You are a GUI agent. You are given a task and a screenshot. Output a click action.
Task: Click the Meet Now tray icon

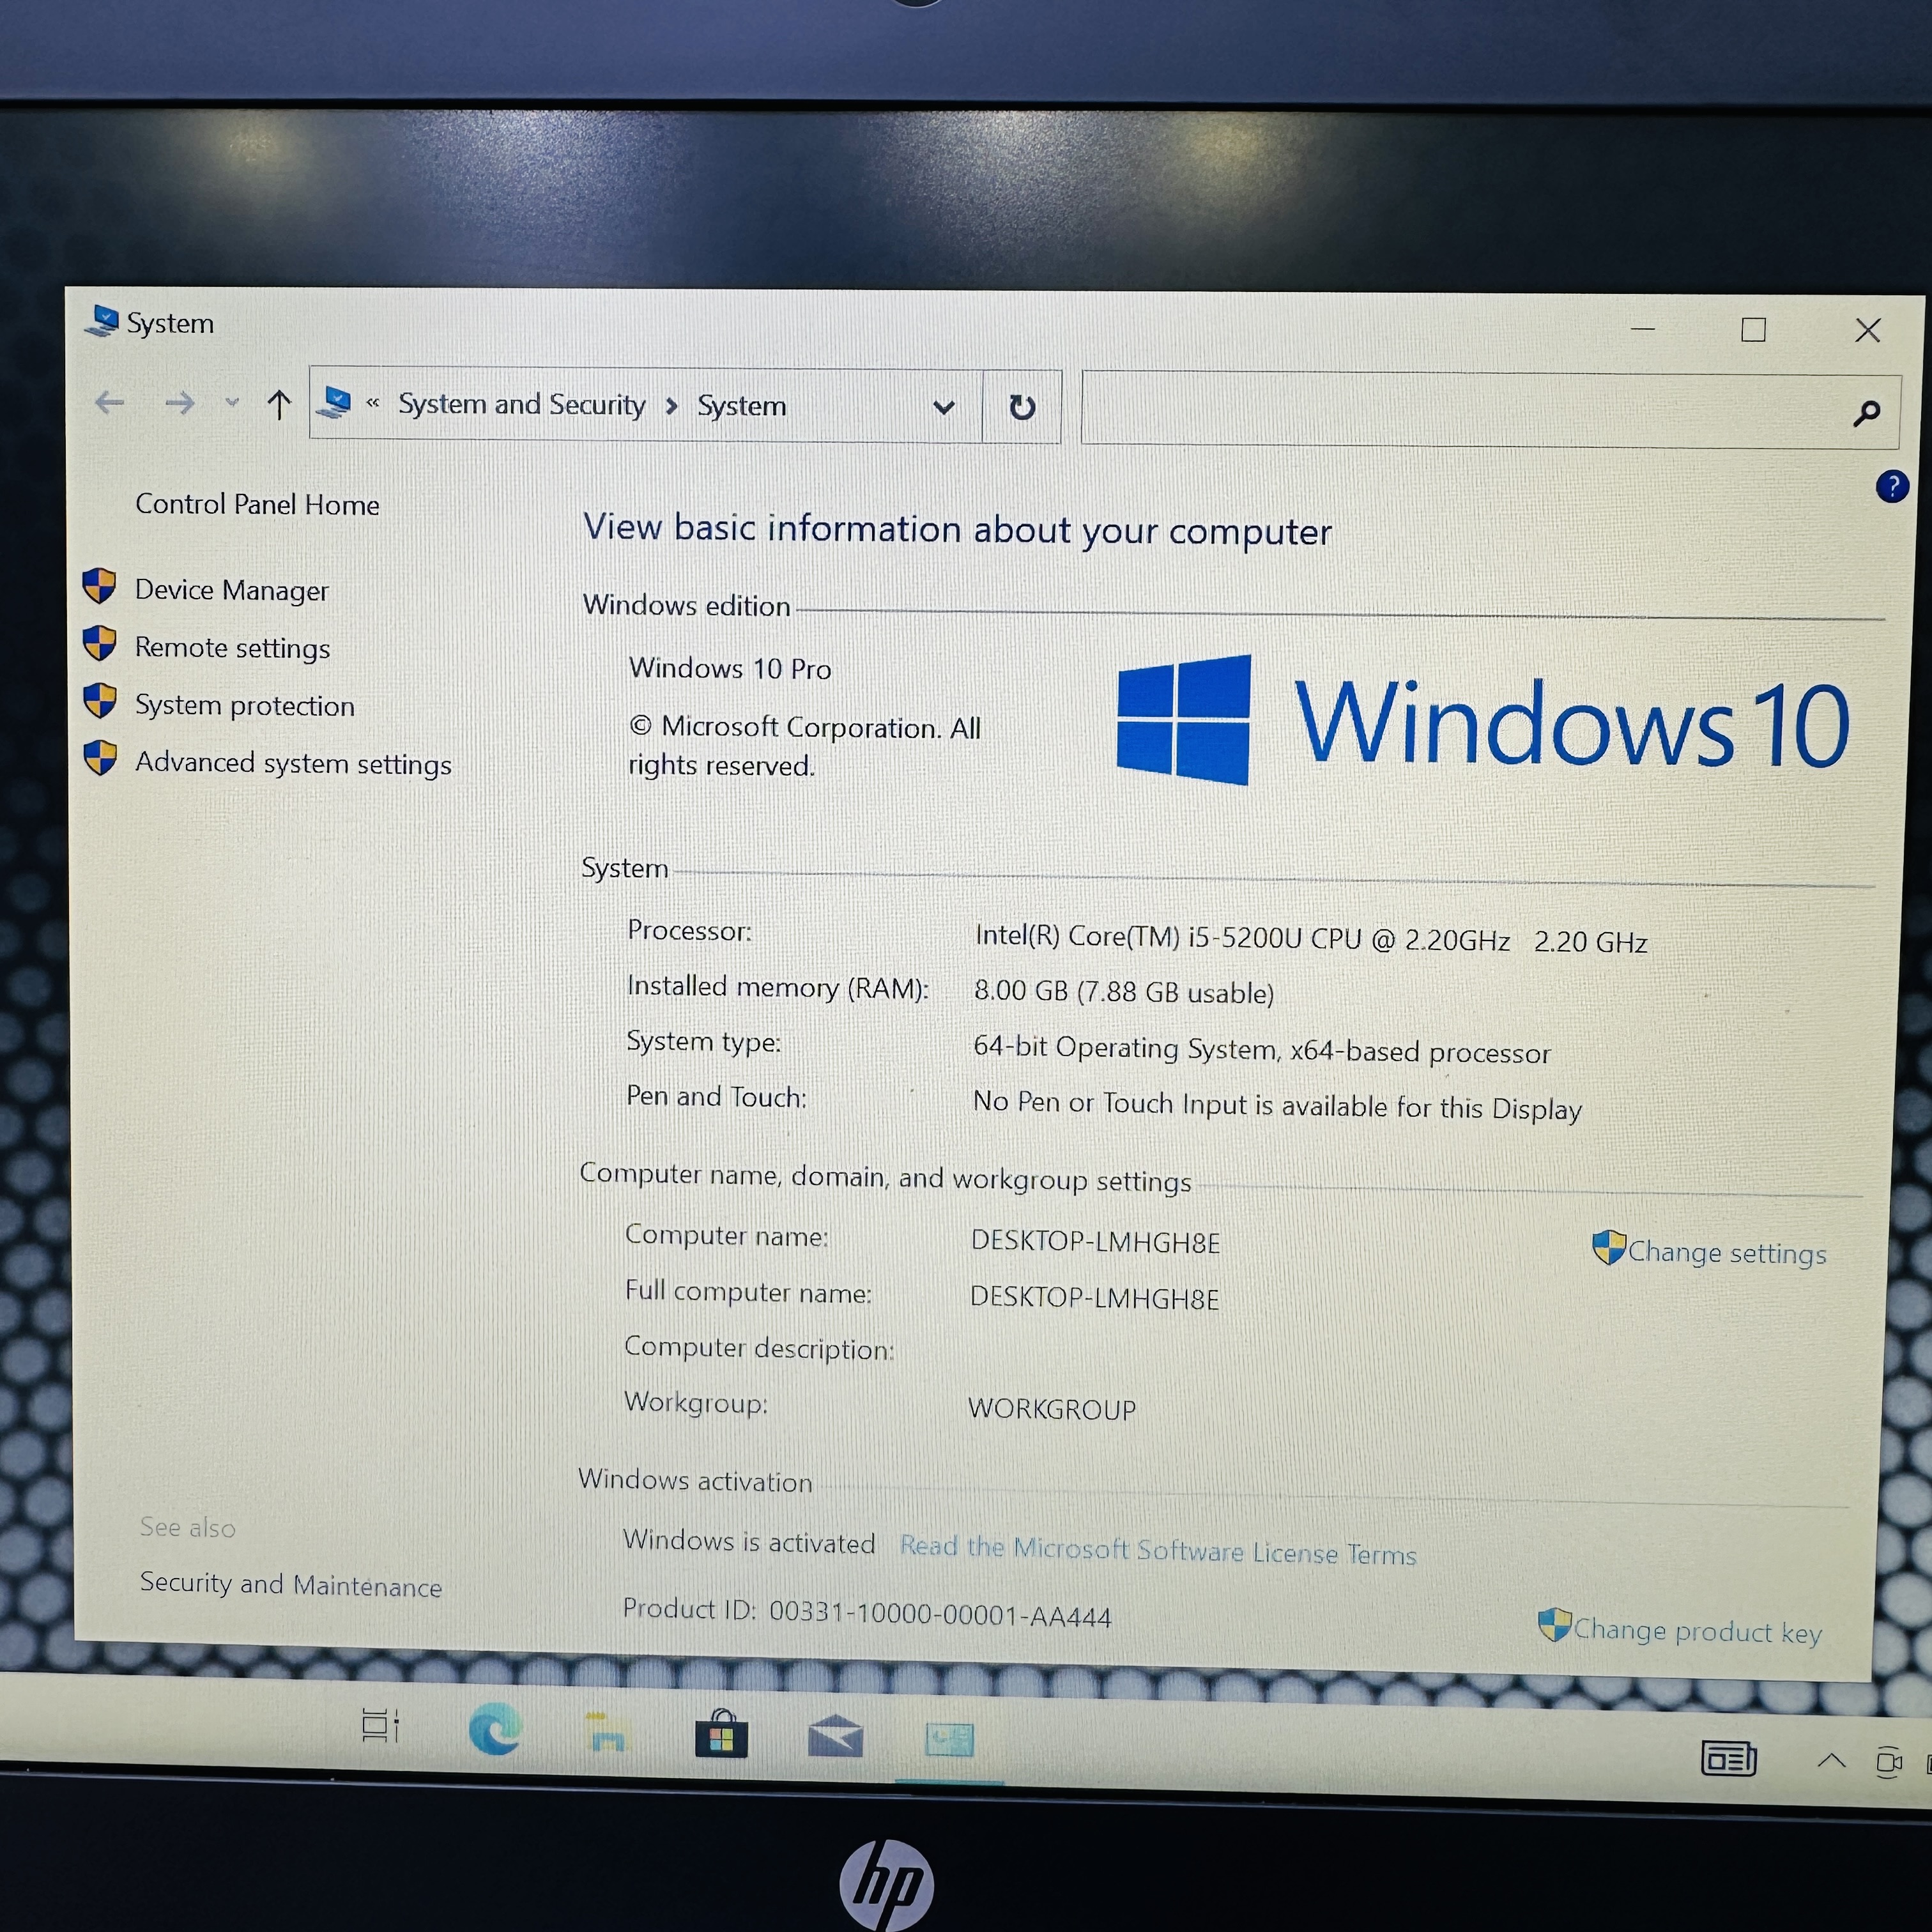[1888, 1762]
